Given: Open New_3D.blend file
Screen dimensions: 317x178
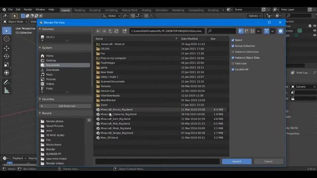Looking at the screenshot, I should click(x=161, y=137).
